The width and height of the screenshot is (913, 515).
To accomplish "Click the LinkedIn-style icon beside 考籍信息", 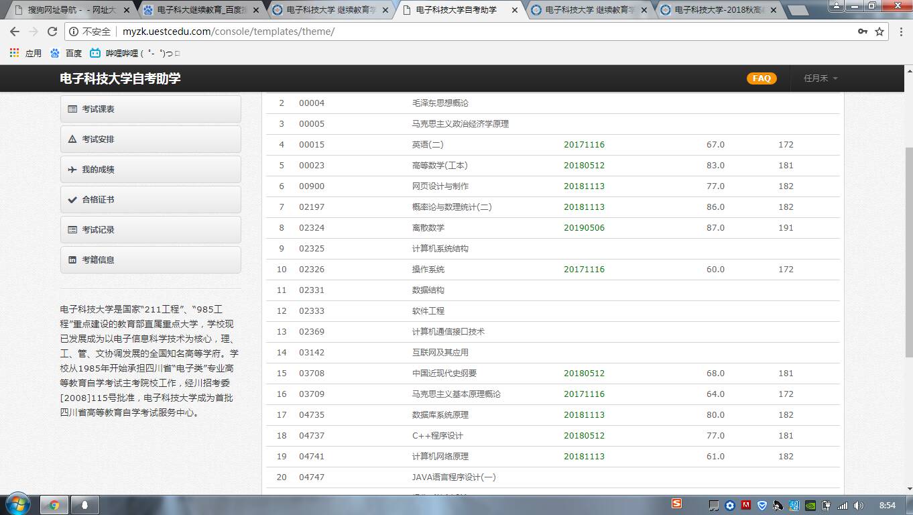I will point(72,260).
